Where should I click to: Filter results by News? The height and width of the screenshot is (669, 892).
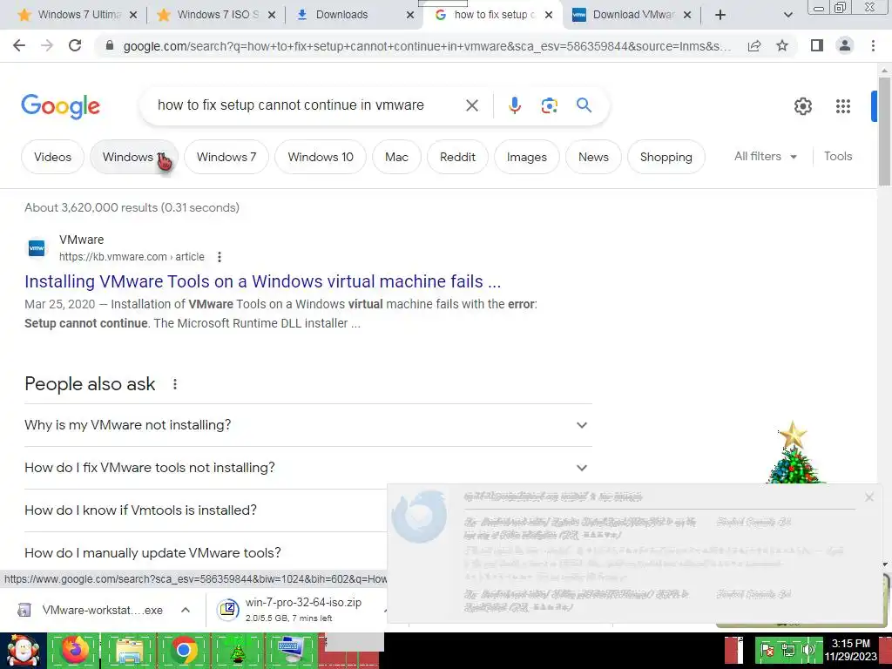pos(593,157)
